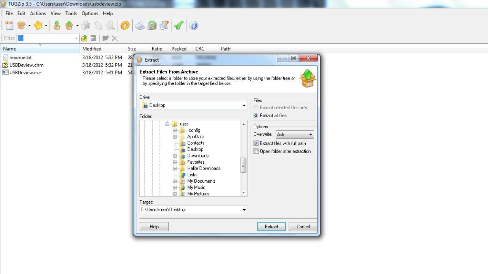Viewport: 488px width, 274px height.
Task: Select Extract selected files only radio button
Action: [x=256, y=108]
